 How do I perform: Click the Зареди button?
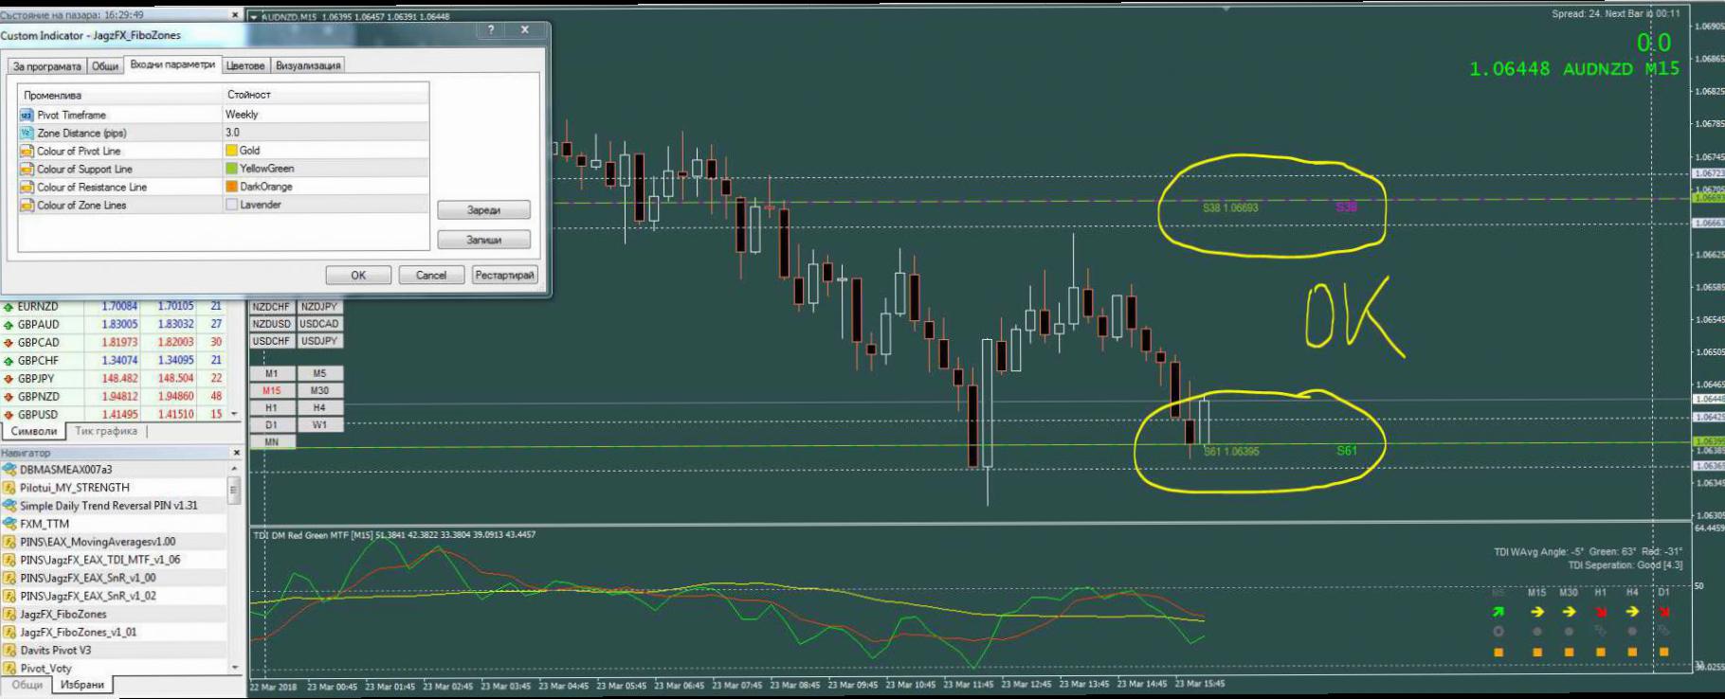click(483, 210)
